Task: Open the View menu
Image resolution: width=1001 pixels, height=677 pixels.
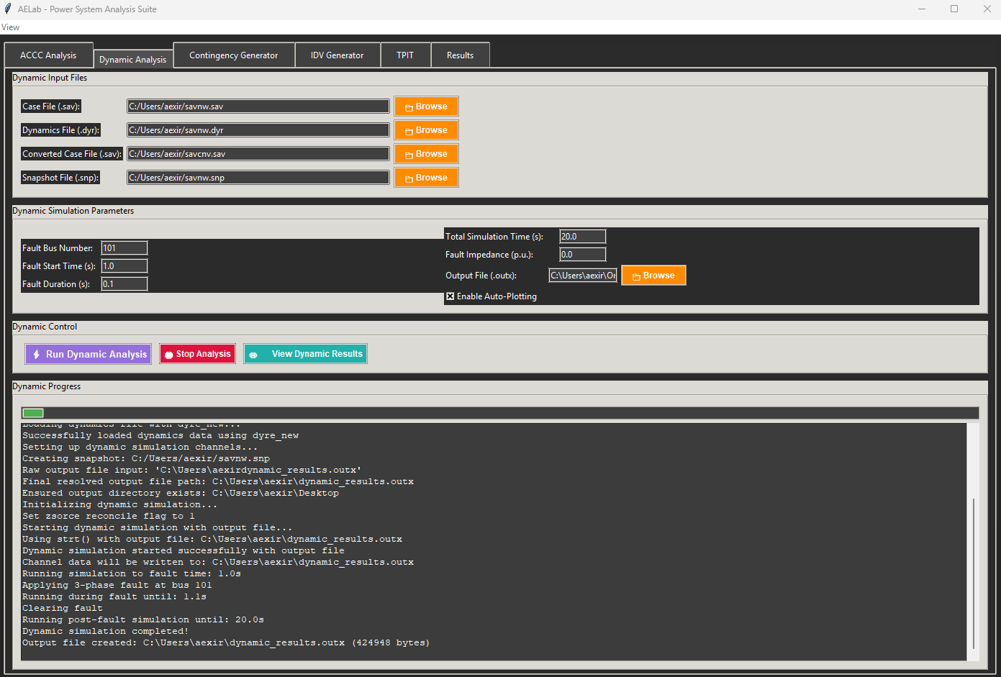Action: pos(11,27)
